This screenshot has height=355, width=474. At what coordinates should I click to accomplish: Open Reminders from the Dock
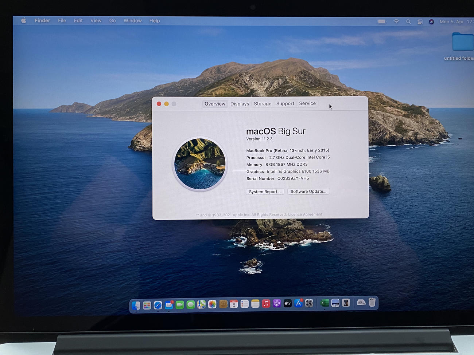pyautogui.click(x=245, y=304)
